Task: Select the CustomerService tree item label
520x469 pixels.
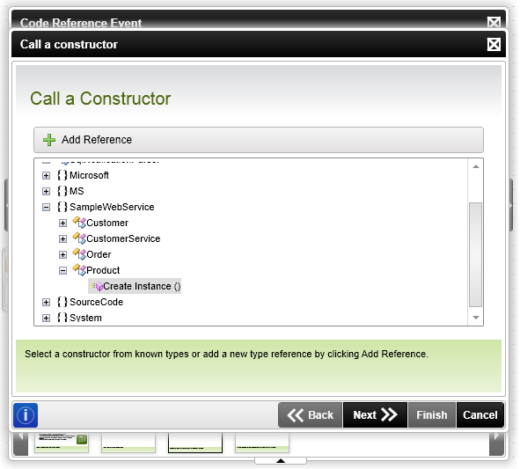Action: pos(123,238)
